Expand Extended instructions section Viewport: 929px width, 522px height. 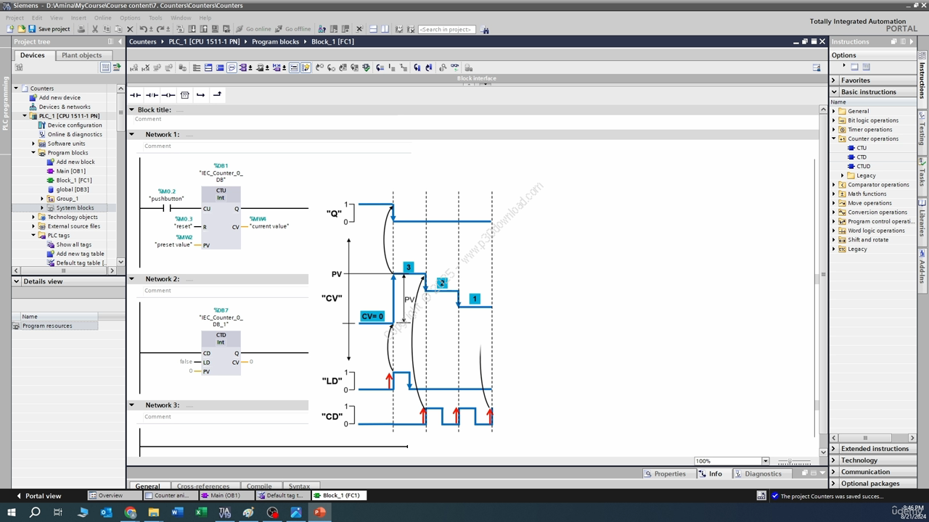pyautogui.click(x=835, y=449)
